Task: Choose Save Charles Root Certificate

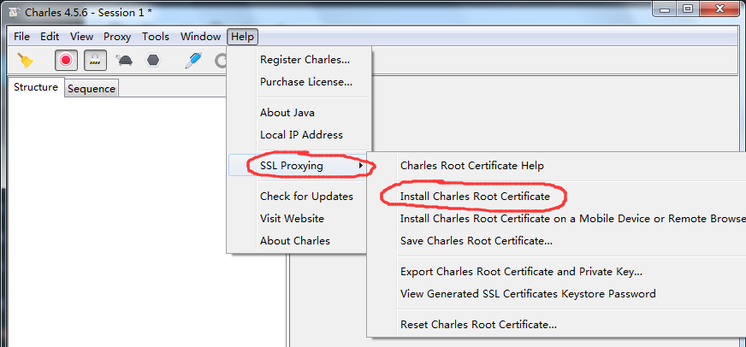Action: point(476,241)
